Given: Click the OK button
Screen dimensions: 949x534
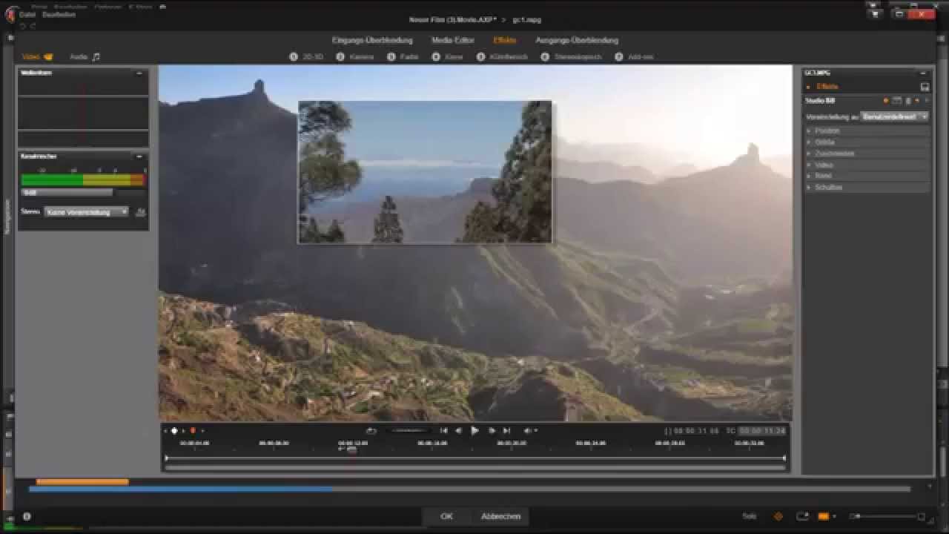Looking at the screenshot, I should [446, 516].
